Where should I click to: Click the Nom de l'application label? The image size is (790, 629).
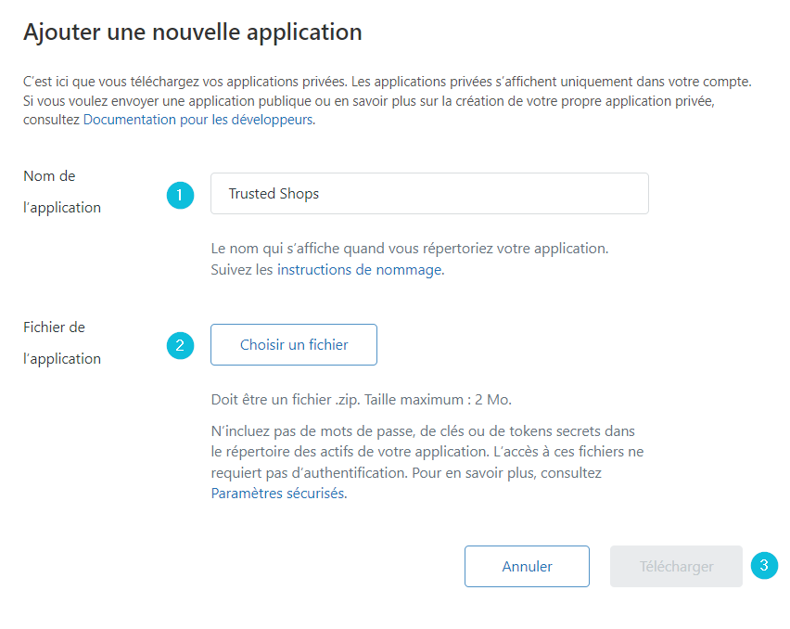tap(62, 191)
